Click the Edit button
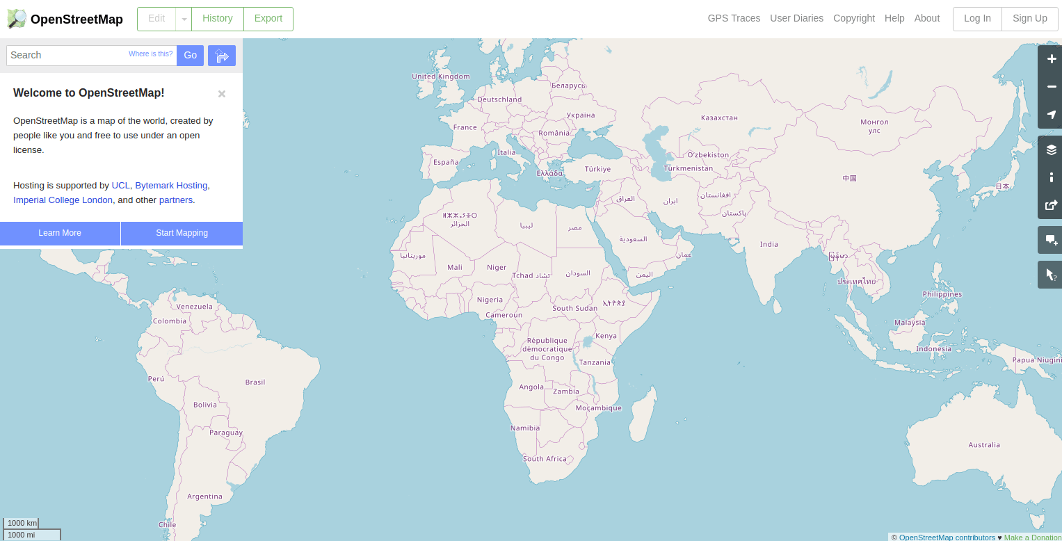This screenshot has width=1062, height=541. tap(156, 19)
